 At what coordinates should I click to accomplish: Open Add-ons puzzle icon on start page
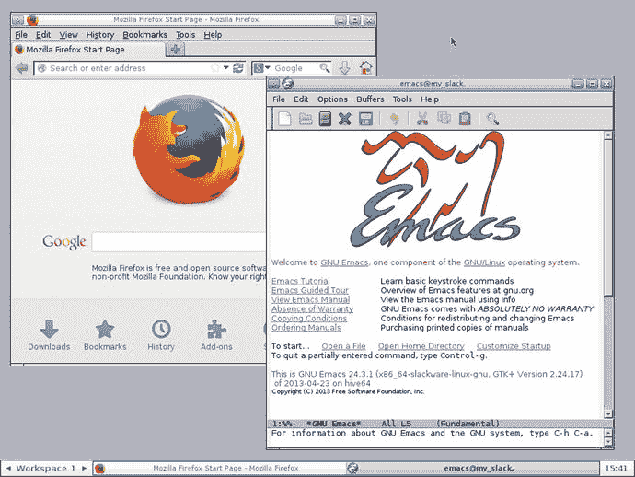(216, 335)
